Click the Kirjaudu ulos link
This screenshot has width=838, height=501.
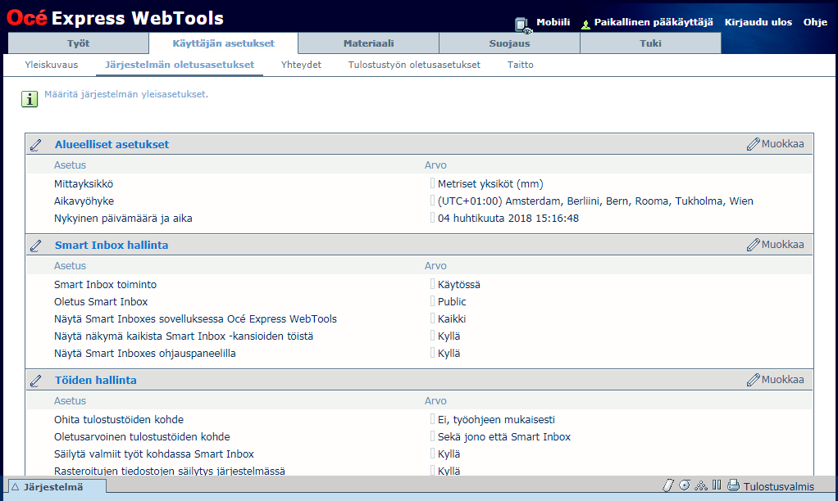pyautogui.click(x=758, y=22)
